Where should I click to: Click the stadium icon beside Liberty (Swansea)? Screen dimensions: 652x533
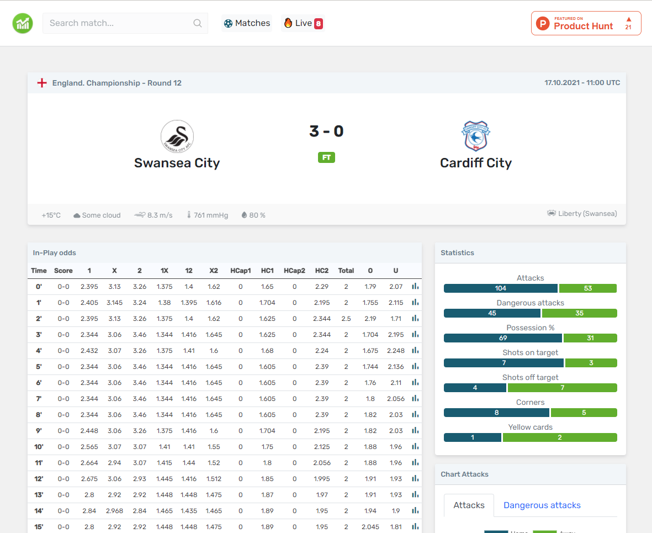point(552,213)
